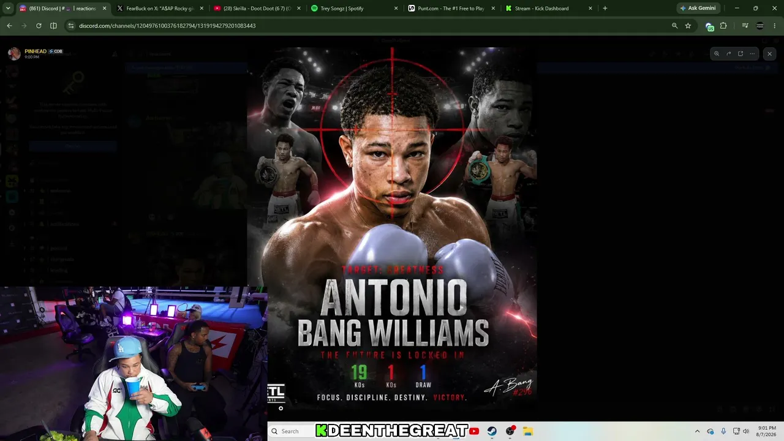Image resolution: width=784 pixels, height=441 pixels.
Task: Bookmark this page with the star icon
Action: tap(688, 26)
